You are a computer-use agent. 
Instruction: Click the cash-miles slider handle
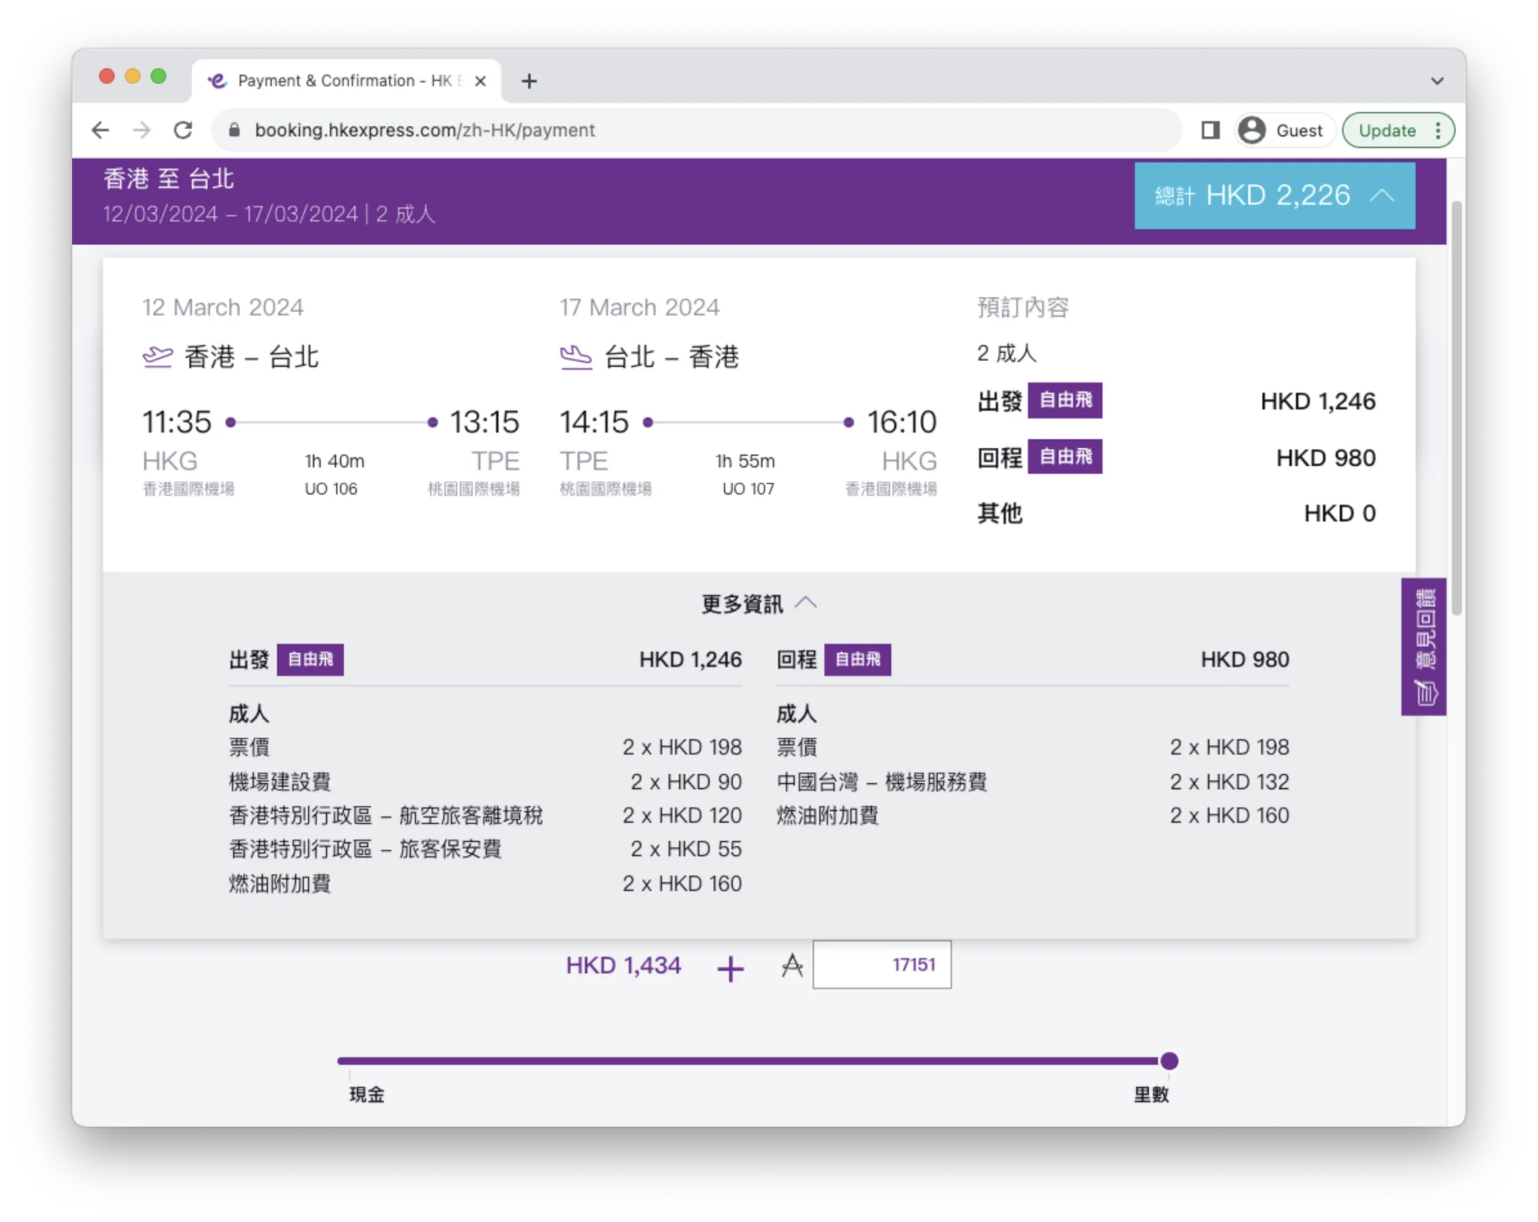tap(1169, 1061)
